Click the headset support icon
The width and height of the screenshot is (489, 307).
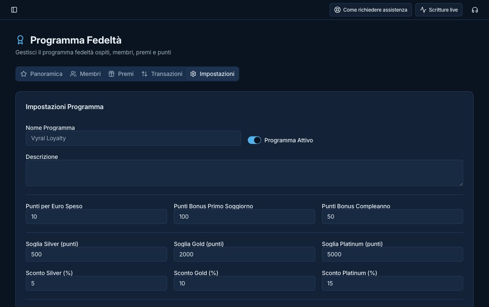pyautogui.click(x=474, y=10)
